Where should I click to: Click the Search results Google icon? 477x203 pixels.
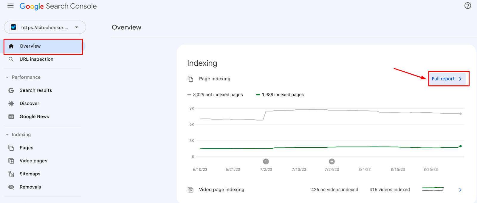click(x=11, y=90)
